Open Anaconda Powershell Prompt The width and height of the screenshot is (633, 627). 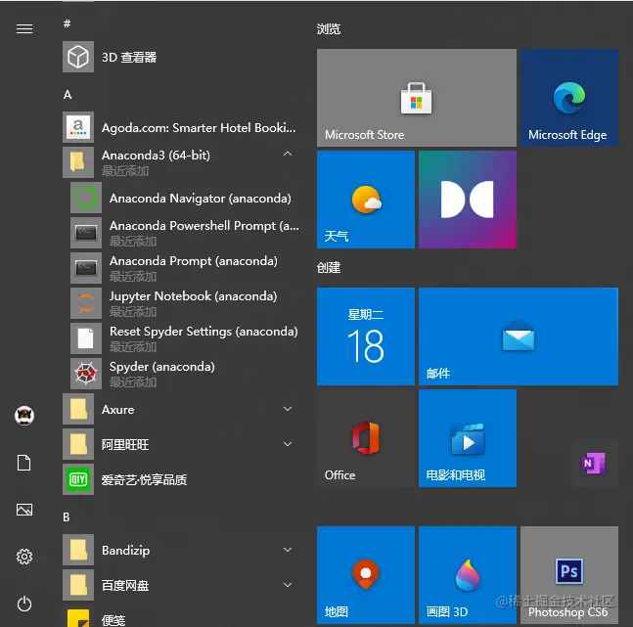pyautogui.click(x=185, y=233)
